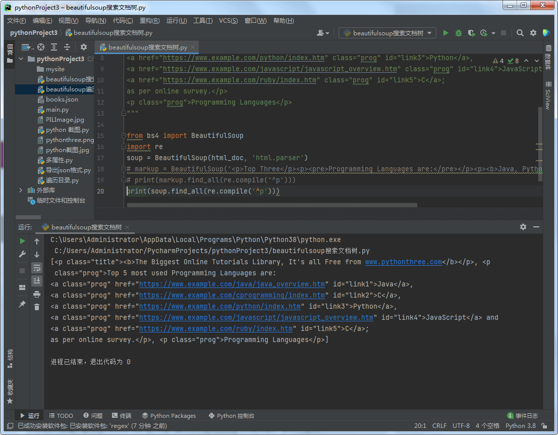Rerun program in the Run panel

point(22,241)
